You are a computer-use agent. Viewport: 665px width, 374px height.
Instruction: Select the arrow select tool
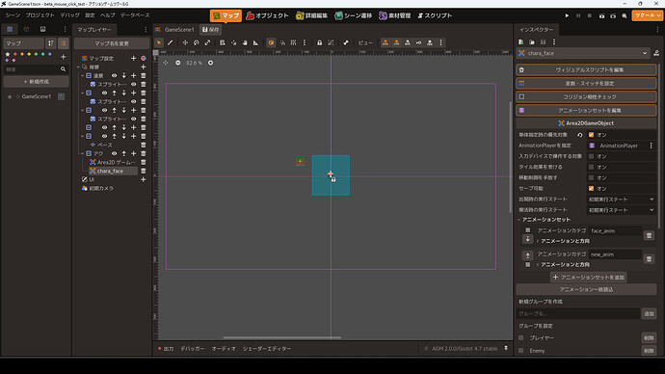tap(159, 42)
